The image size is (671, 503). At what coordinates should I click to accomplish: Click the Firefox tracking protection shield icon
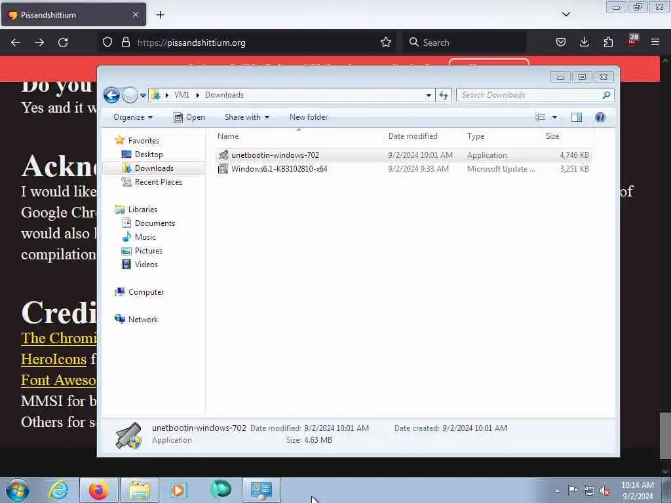107,43
